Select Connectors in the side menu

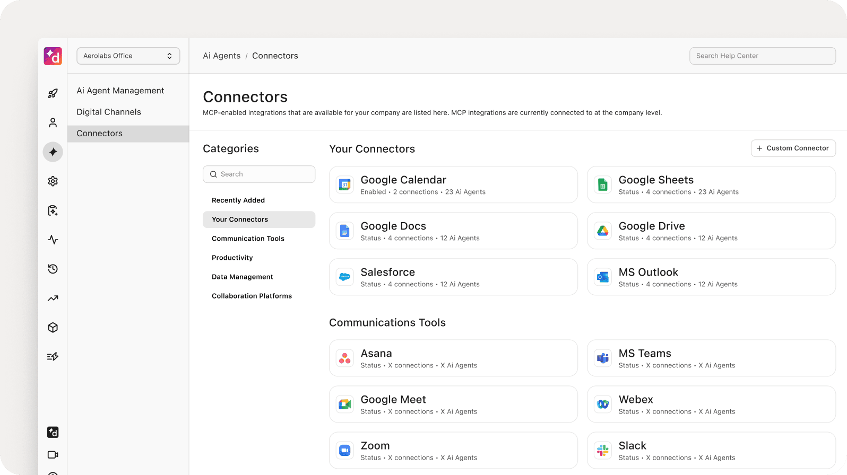128,134
